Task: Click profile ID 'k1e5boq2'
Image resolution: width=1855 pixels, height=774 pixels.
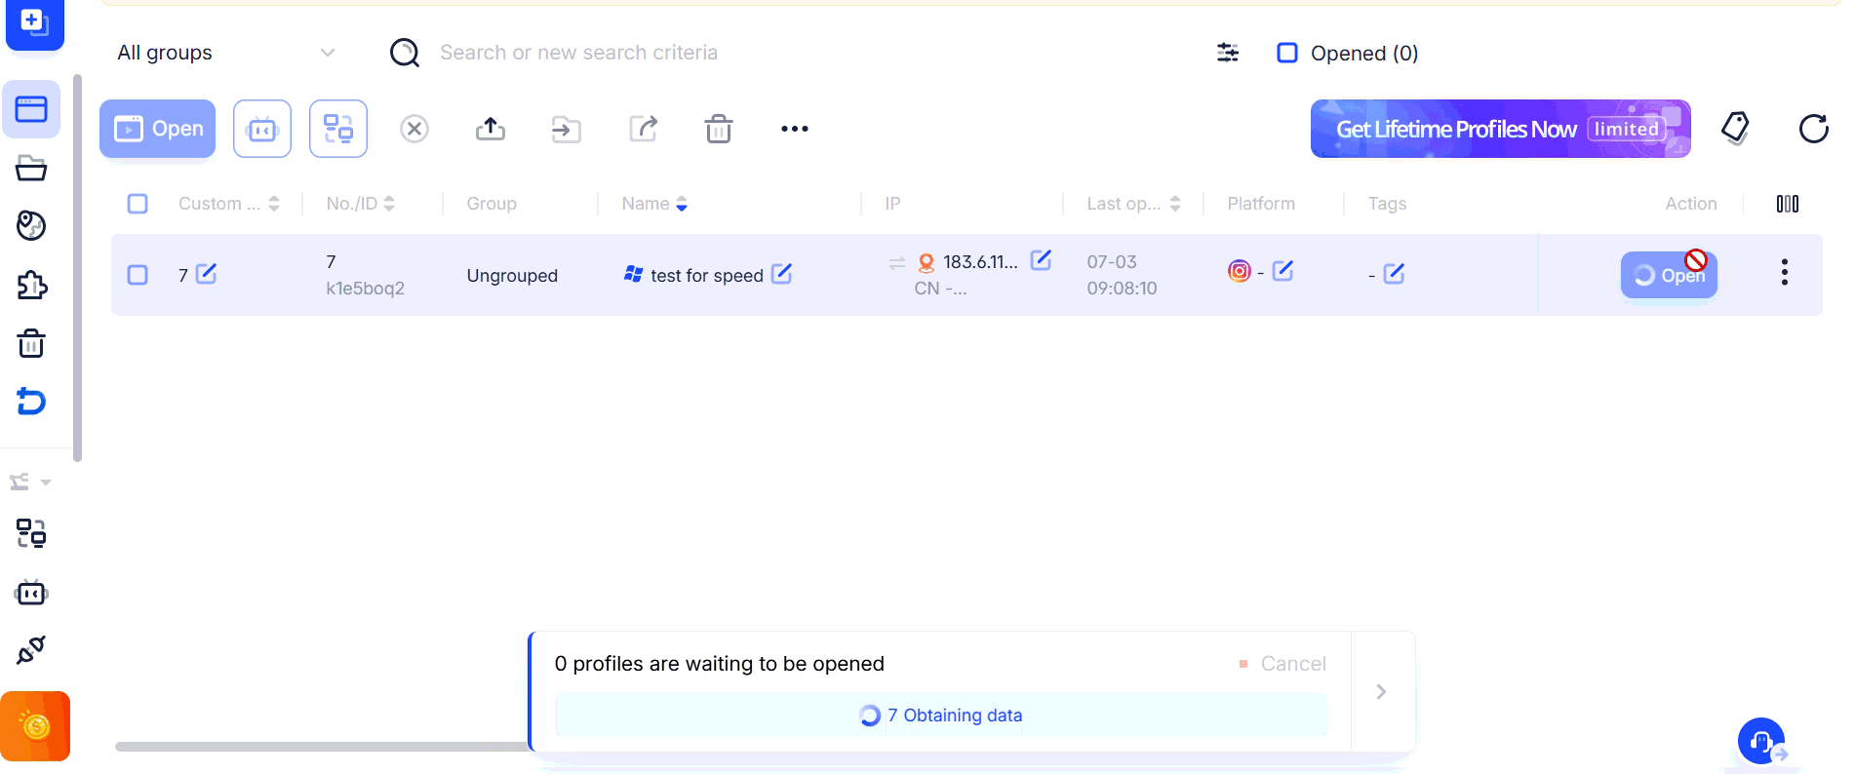Action: (x=365, y=289)
